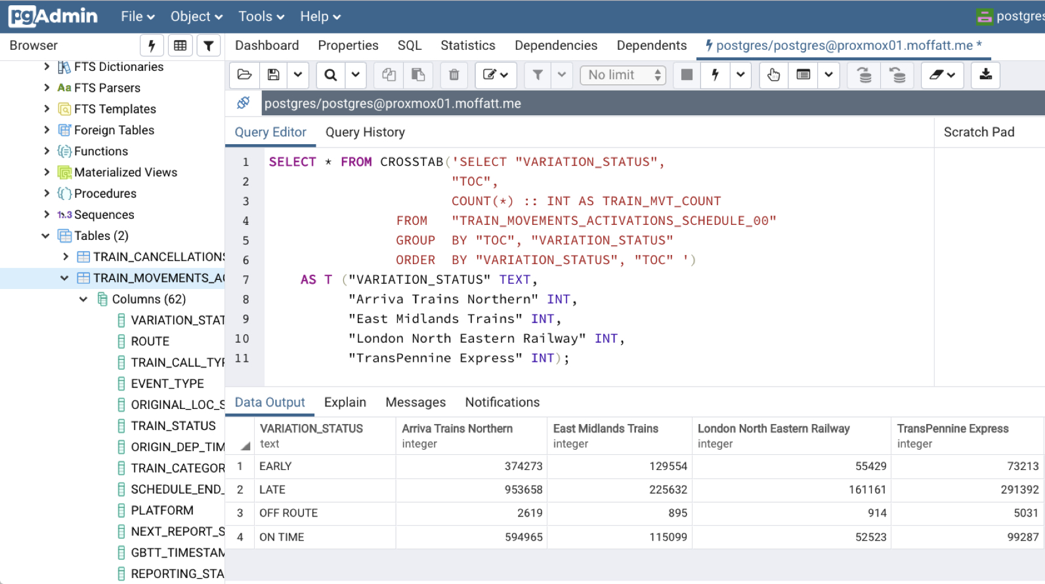1045x584 pixels.
Task: Click the Copy icon in query toolbar
Action: pos(389,75)
